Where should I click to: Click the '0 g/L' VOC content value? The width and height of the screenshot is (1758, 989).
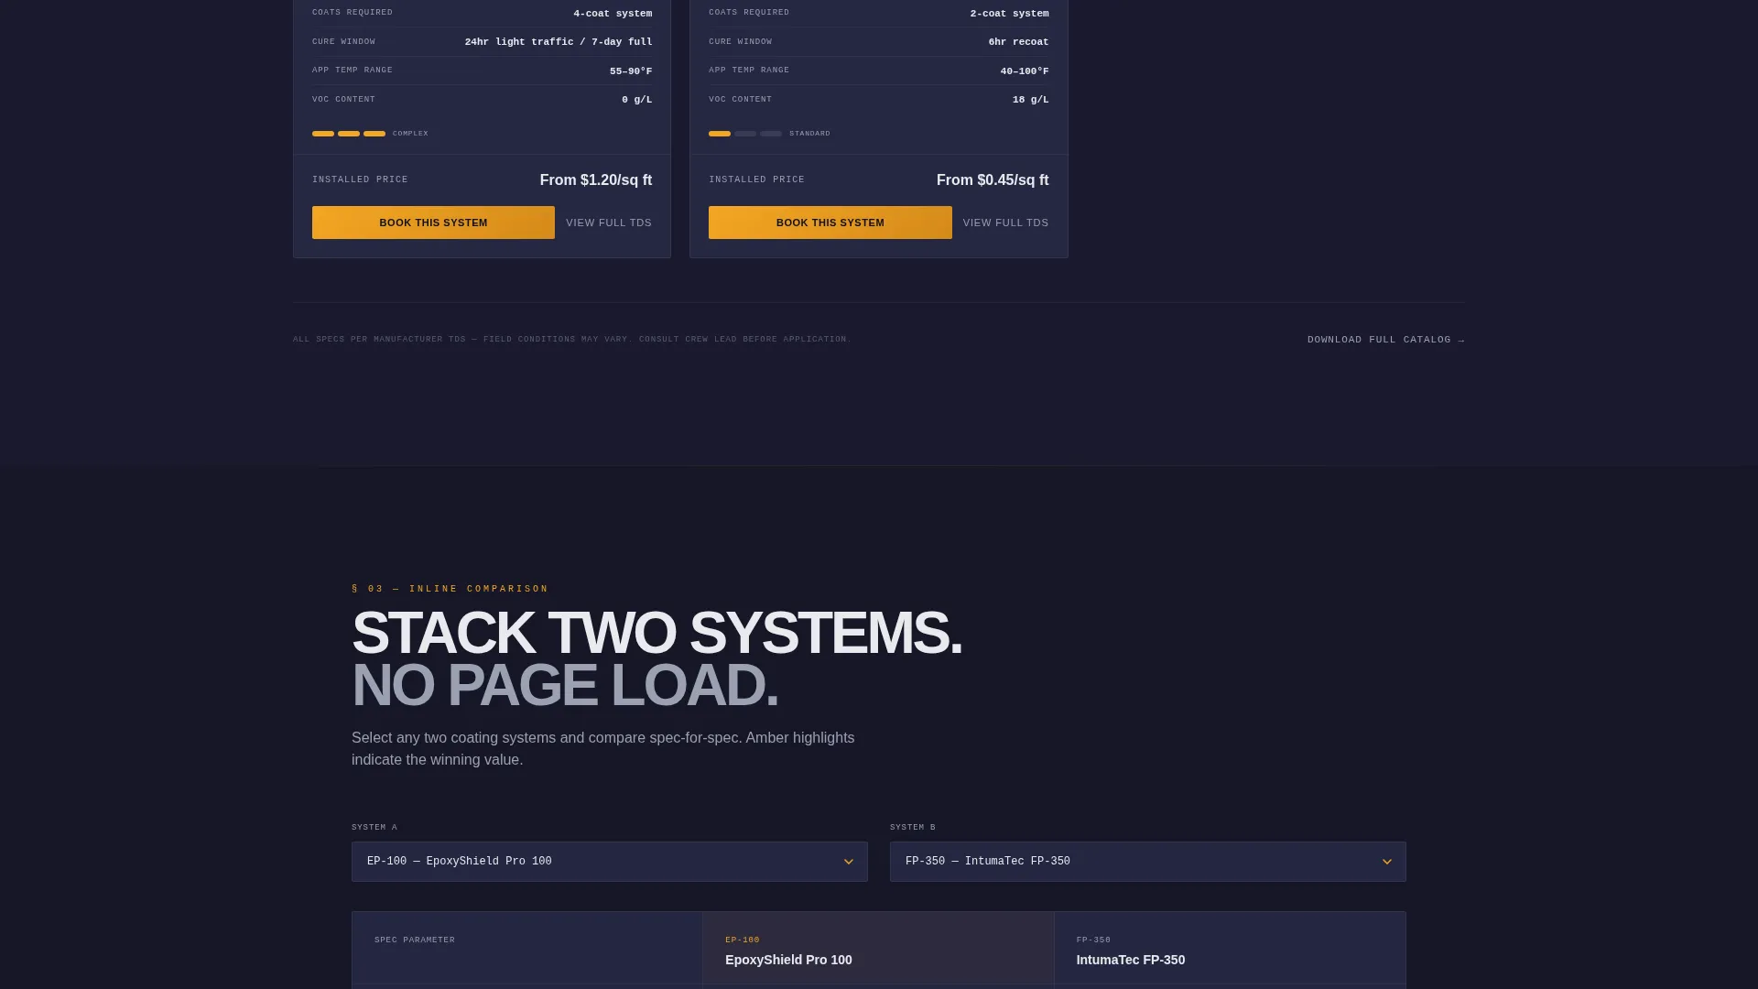[x=637, y=100]
